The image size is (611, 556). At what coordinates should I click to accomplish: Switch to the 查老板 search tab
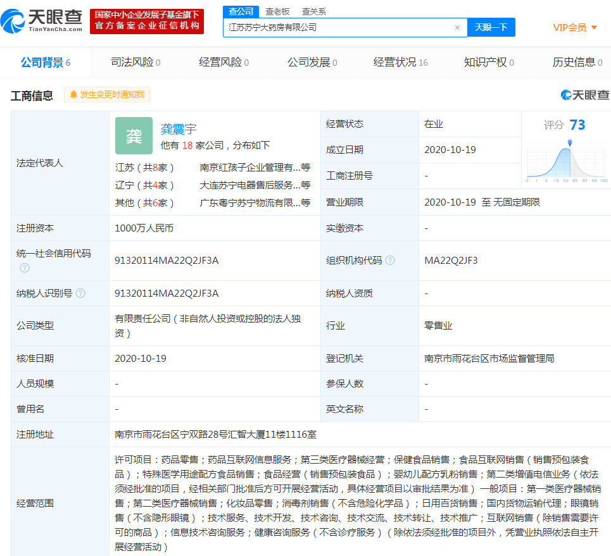tap(277, 11)
